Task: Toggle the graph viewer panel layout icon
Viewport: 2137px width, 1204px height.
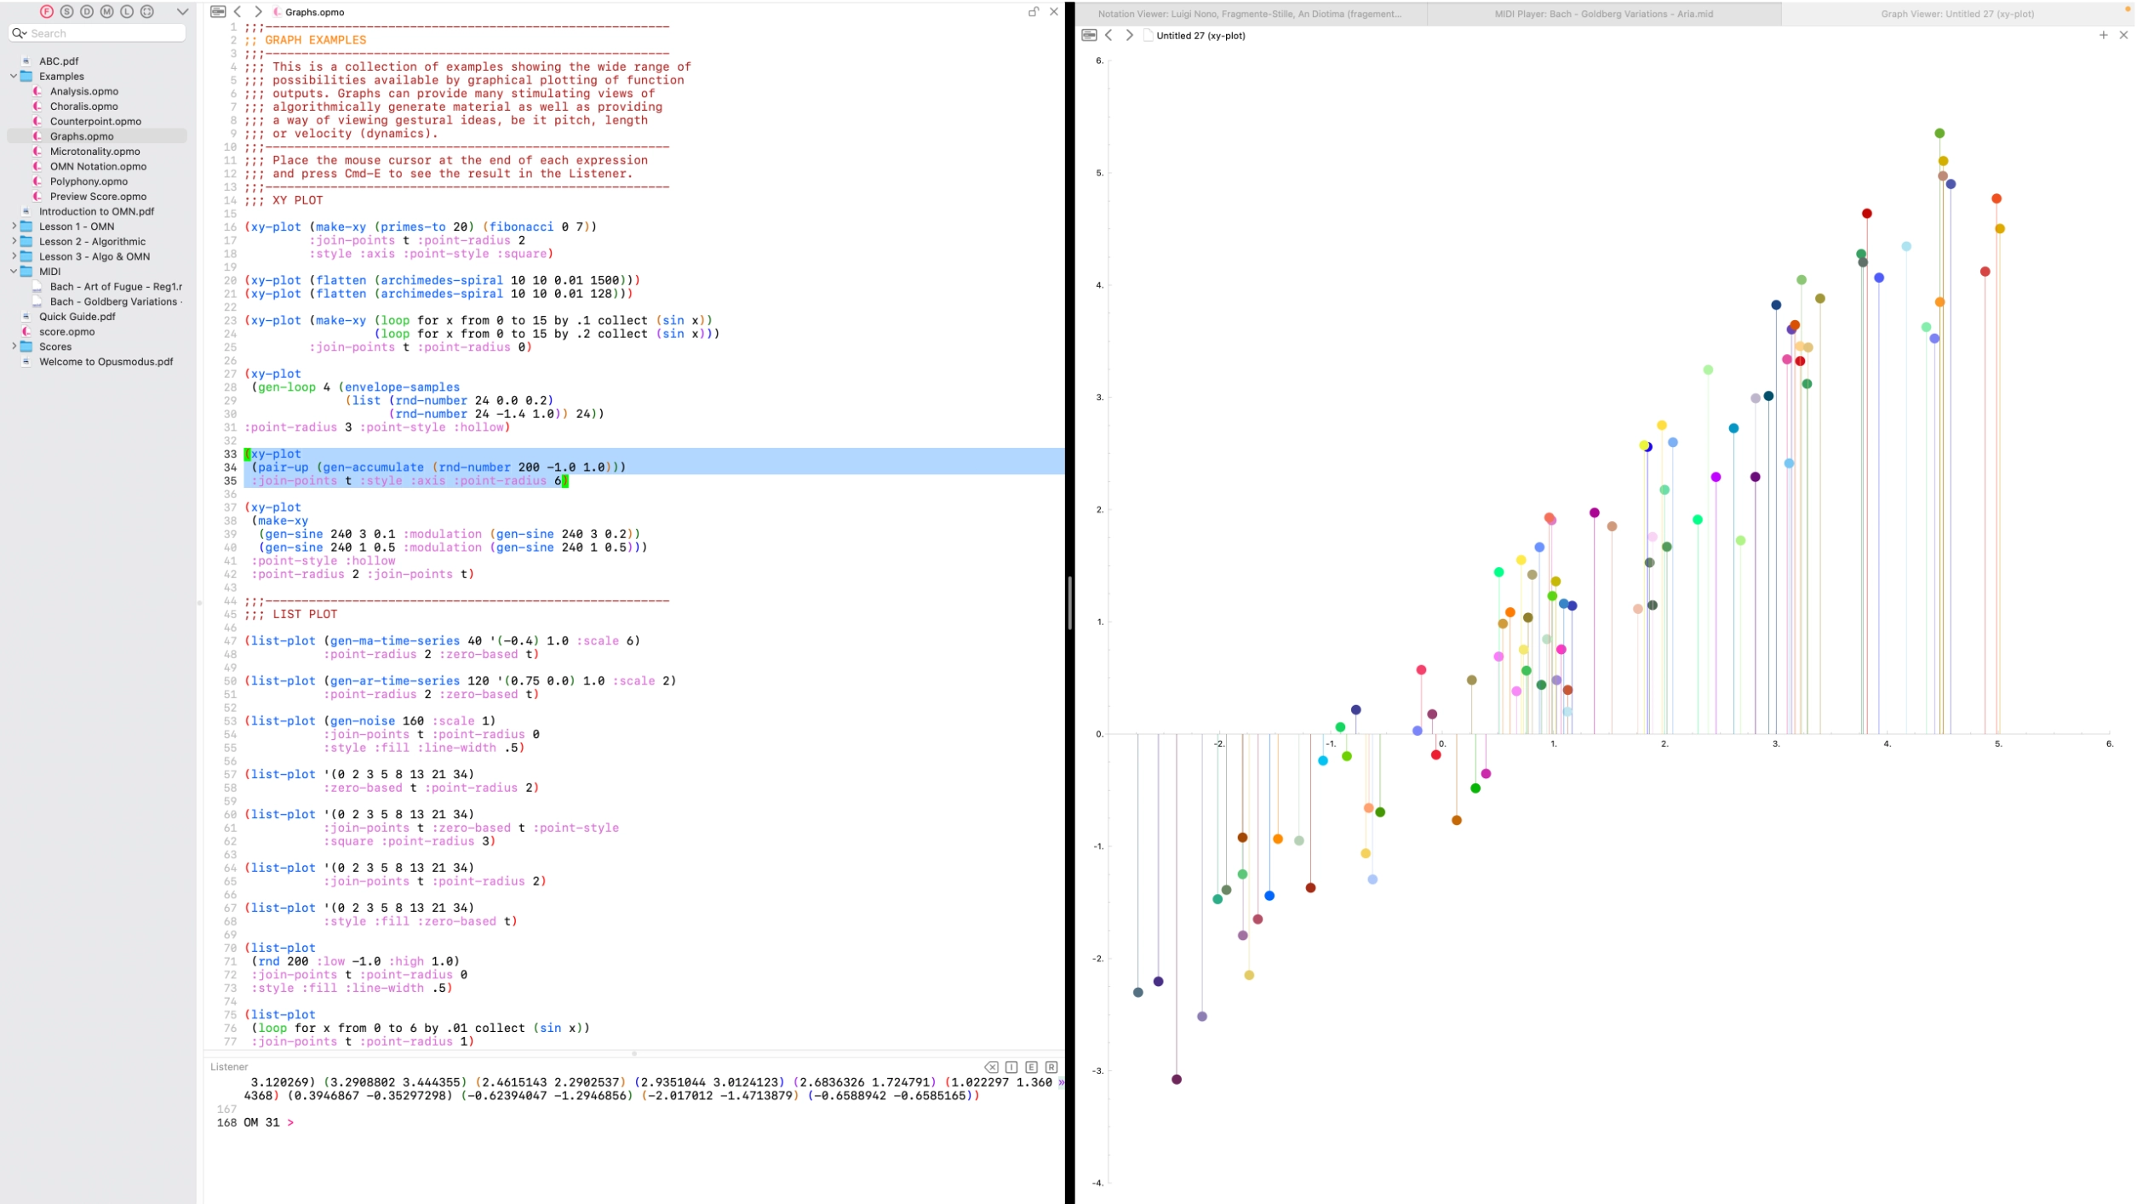Action: click(x=1089, y=36)
